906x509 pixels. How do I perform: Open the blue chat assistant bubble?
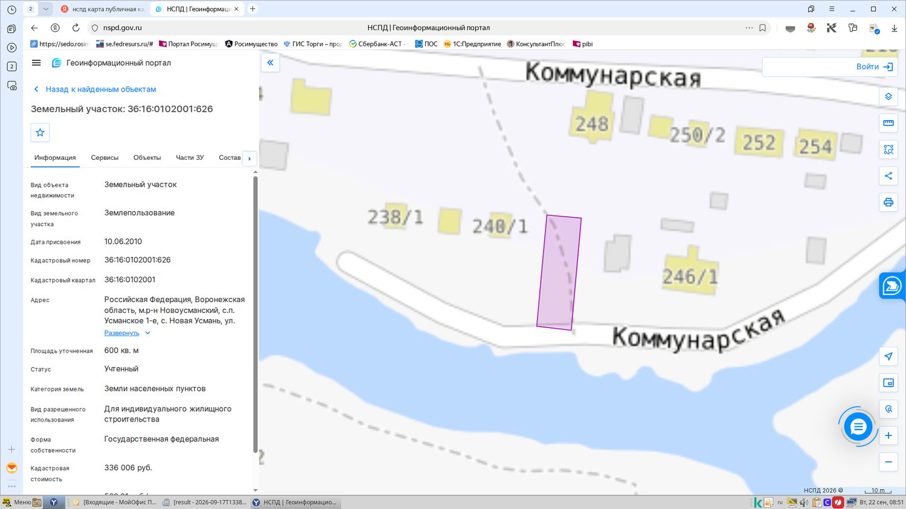point(858,427)
